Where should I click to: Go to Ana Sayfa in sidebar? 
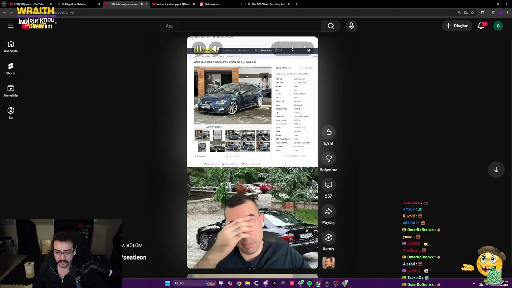coord(11,46)
